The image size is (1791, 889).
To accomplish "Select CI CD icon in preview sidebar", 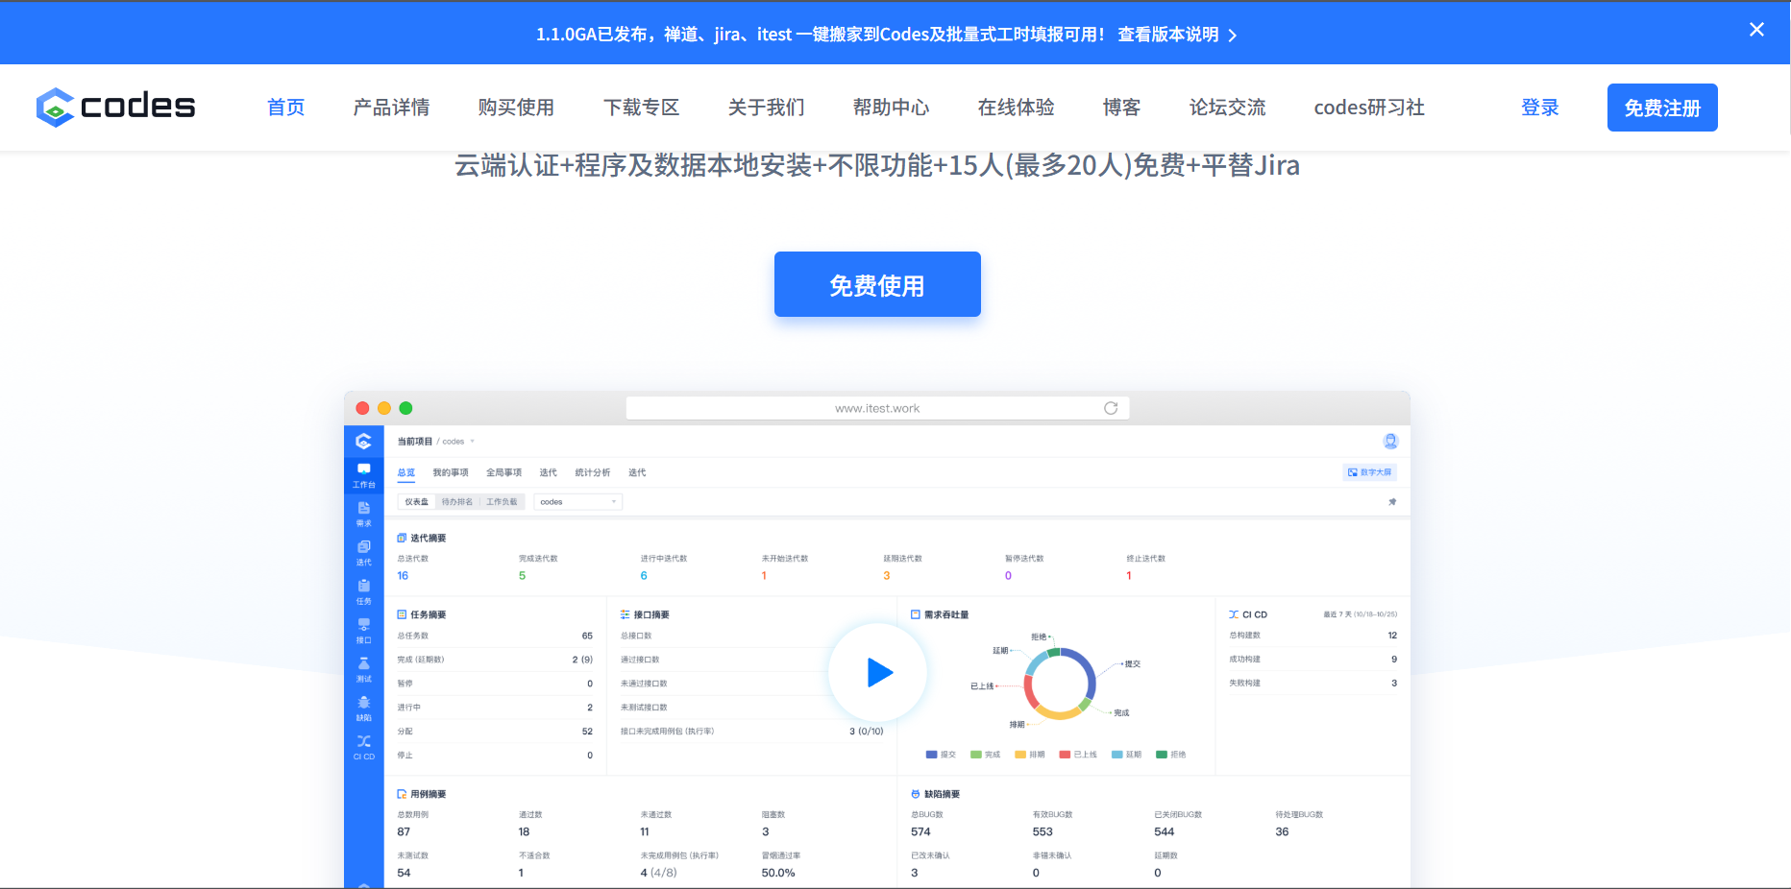I will (363, 747).
